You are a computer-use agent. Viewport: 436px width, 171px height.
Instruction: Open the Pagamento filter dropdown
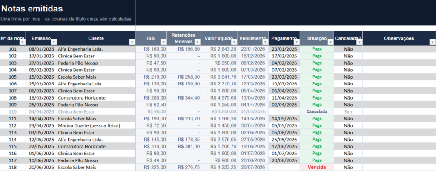tap(297, 42)
